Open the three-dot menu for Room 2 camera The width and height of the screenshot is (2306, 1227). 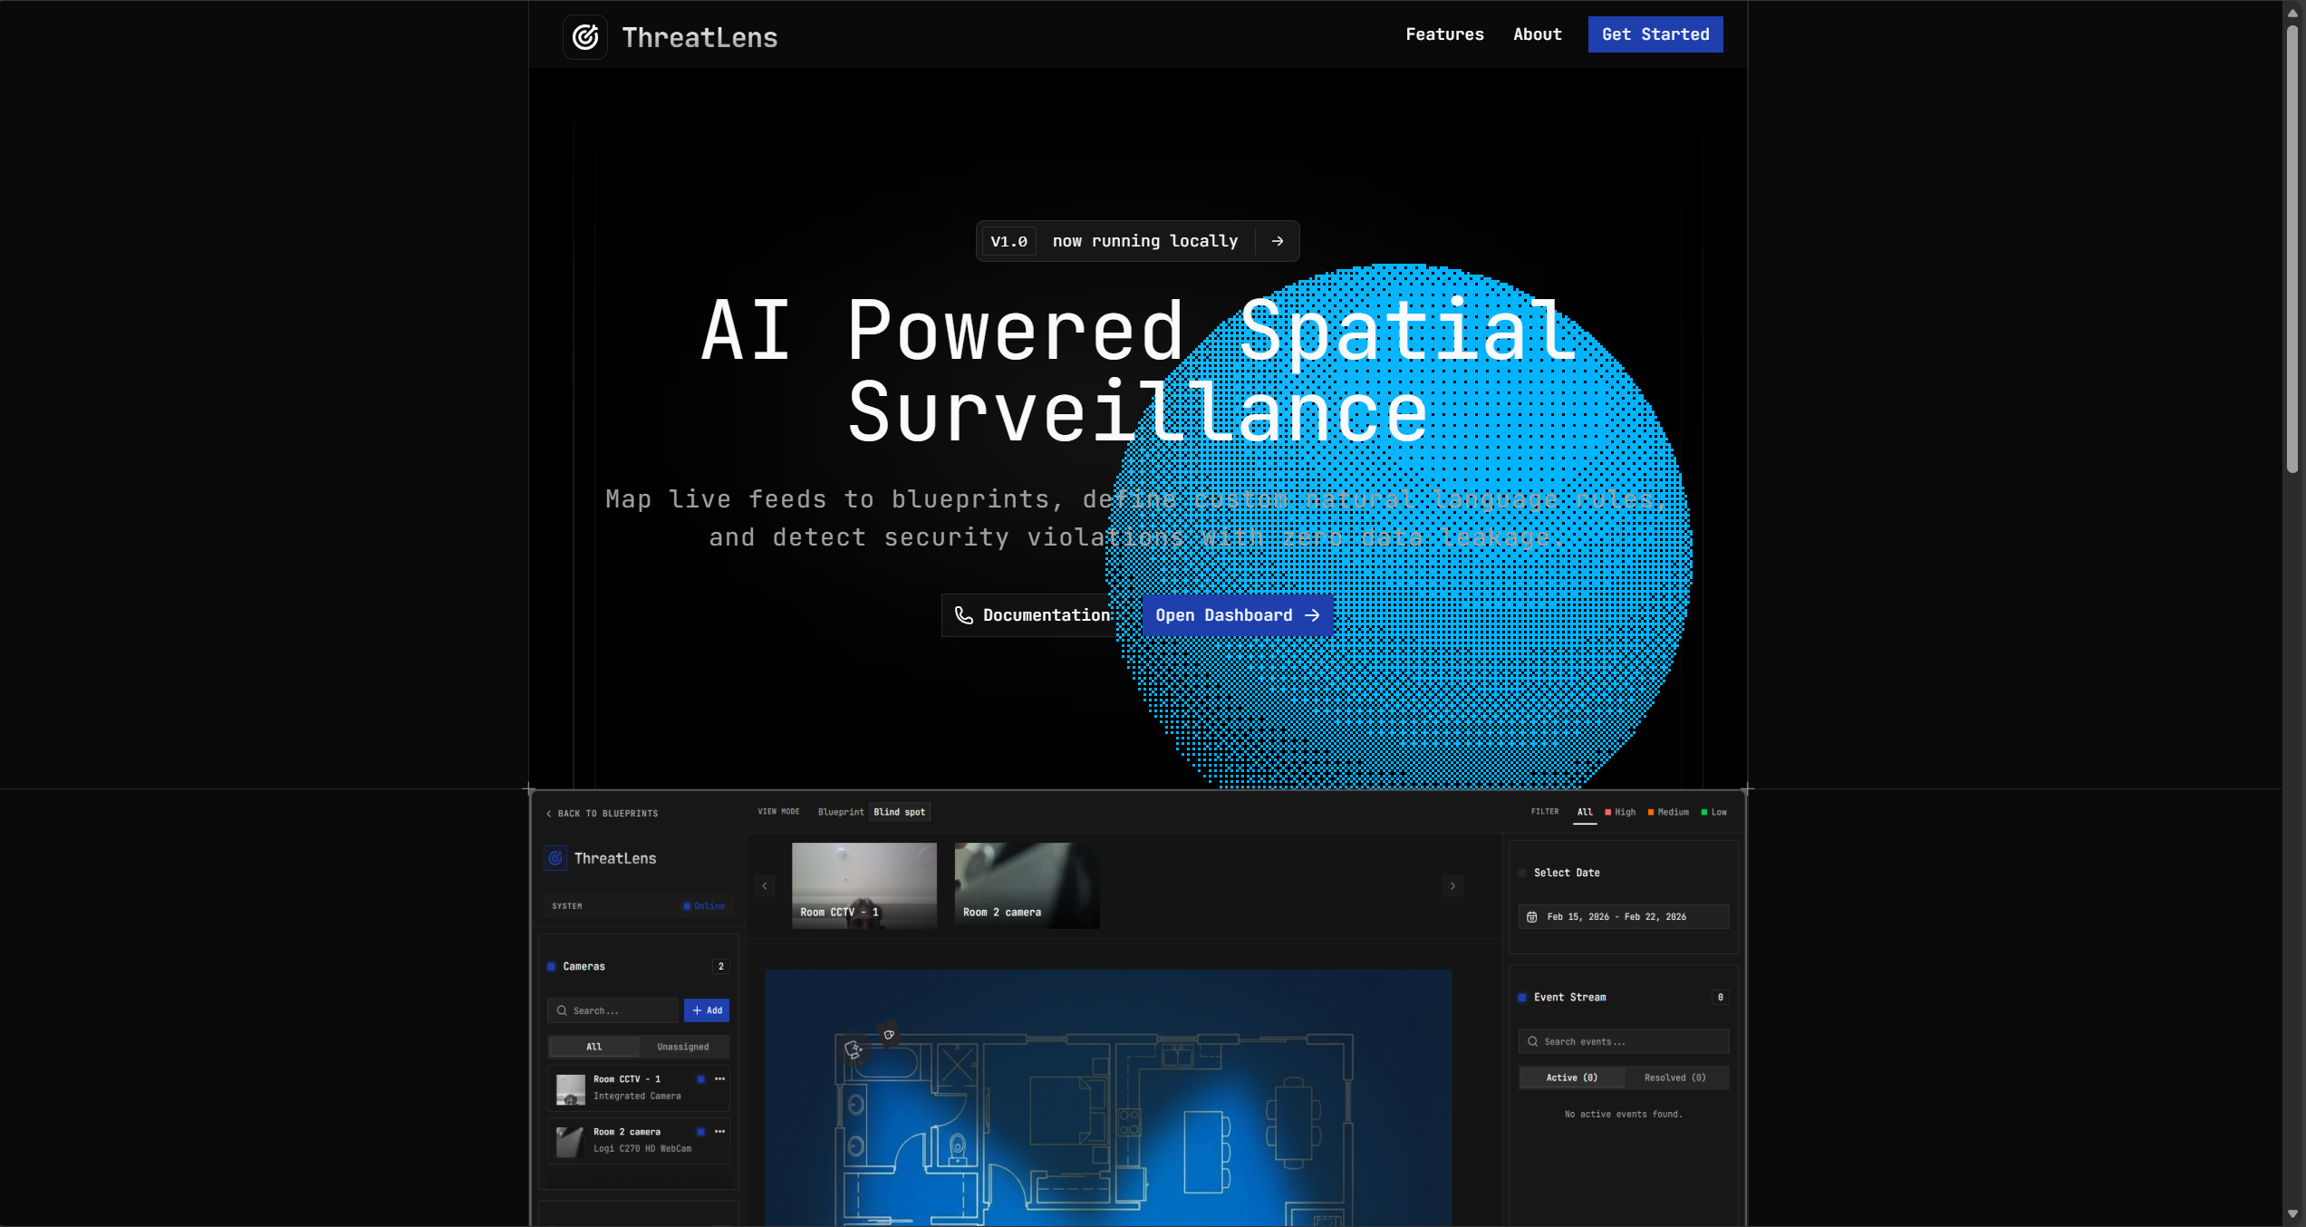click(719, 1132)
